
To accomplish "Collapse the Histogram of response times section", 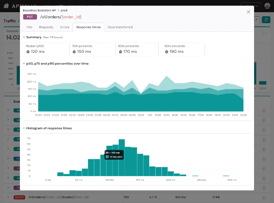I will tap(24, 128).
